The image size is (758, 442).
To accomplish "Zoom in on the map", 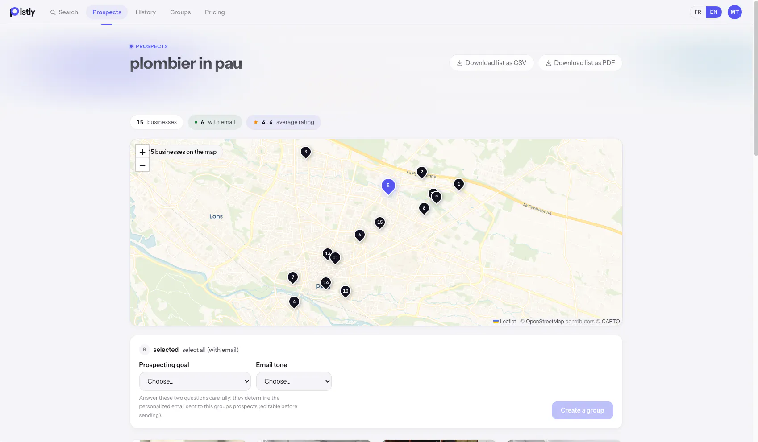I will coord(142,152).
